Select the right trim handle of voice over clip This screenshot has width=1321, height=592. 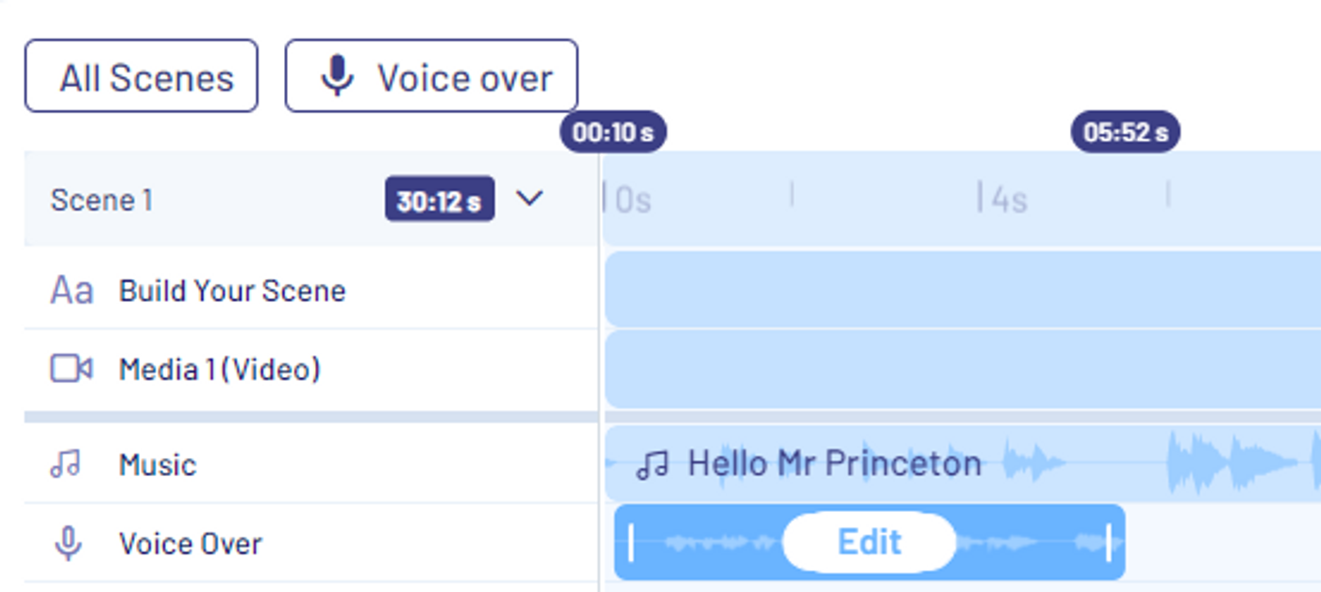click(x=1109, y=542)
